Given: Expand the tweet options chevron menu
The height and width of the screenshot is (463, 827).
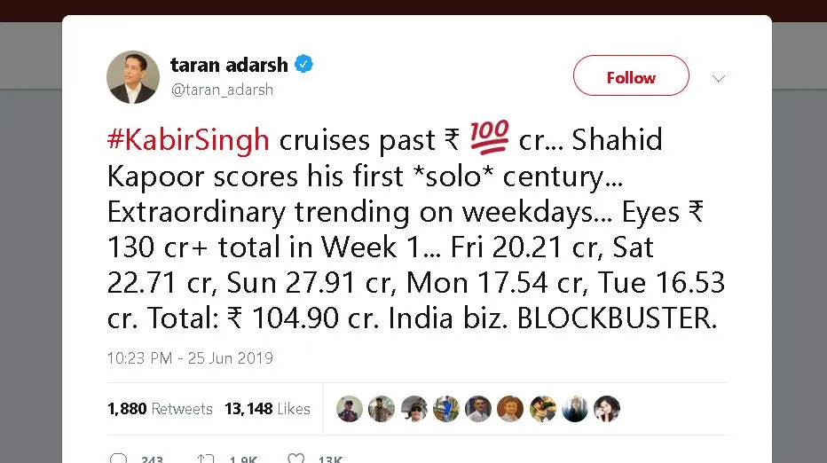Looking at the screenshot, I should pyautogui.click(x=719, y=78).
